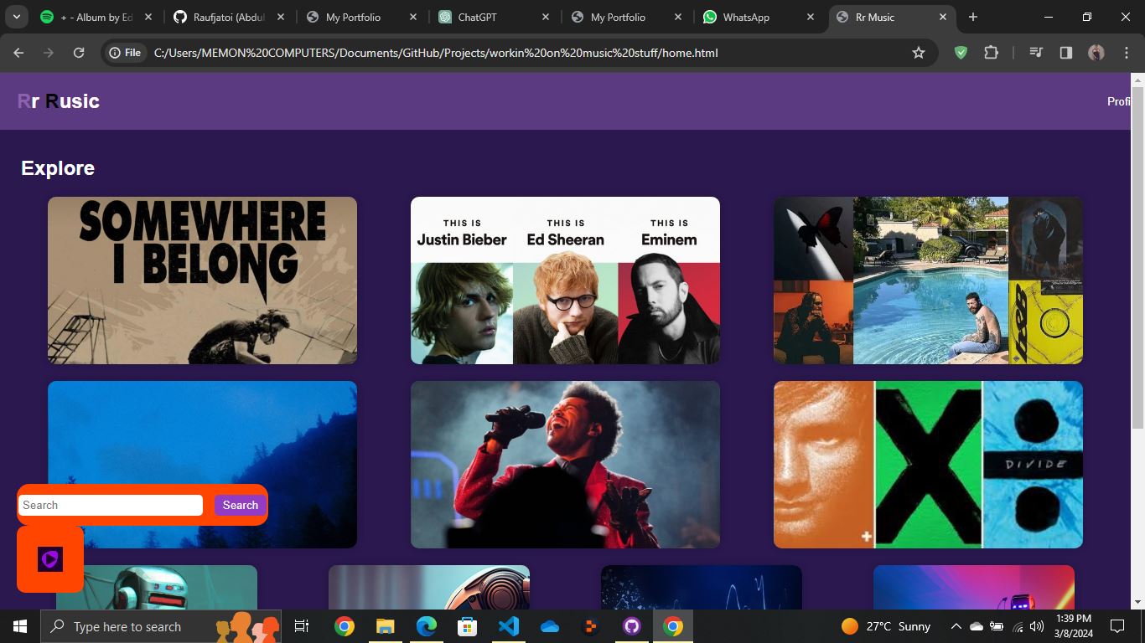Open the Chrome profile avatar

coord(1096,53)
